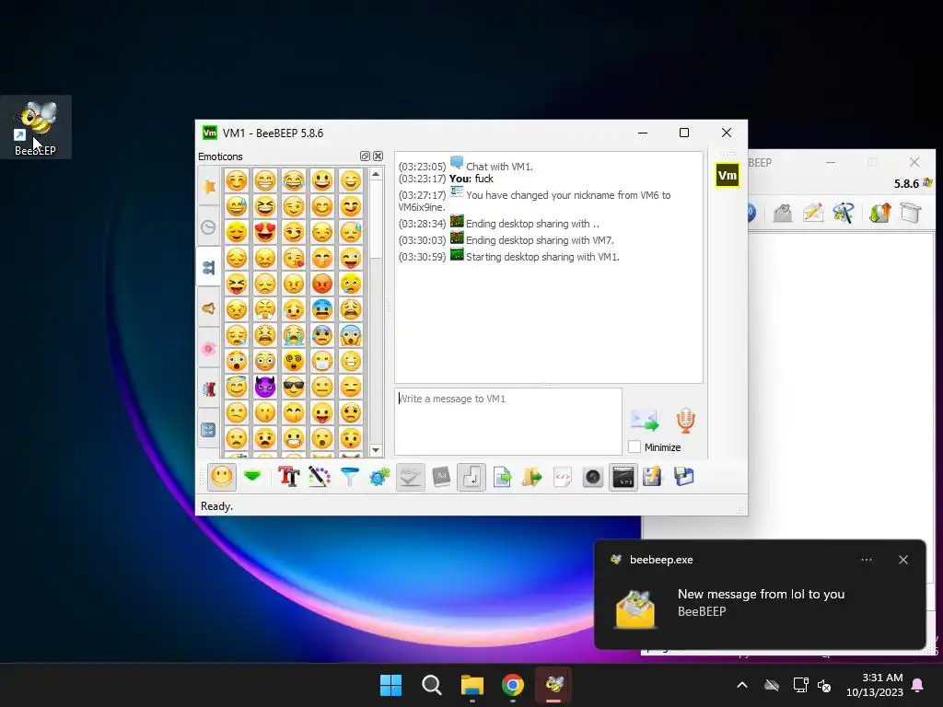Insert the red angry face emoticon
Viewport: 943px width, 707px height.
322,284
